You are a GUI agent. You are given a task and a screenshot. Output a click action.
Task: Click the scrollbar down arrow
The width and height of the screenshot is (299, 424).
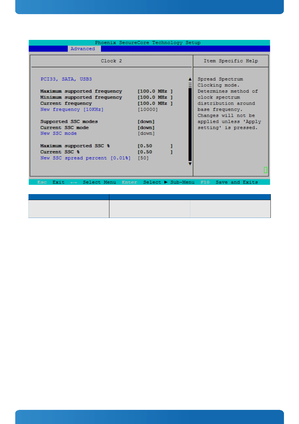(x=190, y=164)
